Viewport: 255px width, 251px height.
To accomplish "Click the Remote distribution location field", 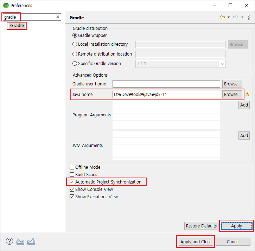I will [180, 54].
